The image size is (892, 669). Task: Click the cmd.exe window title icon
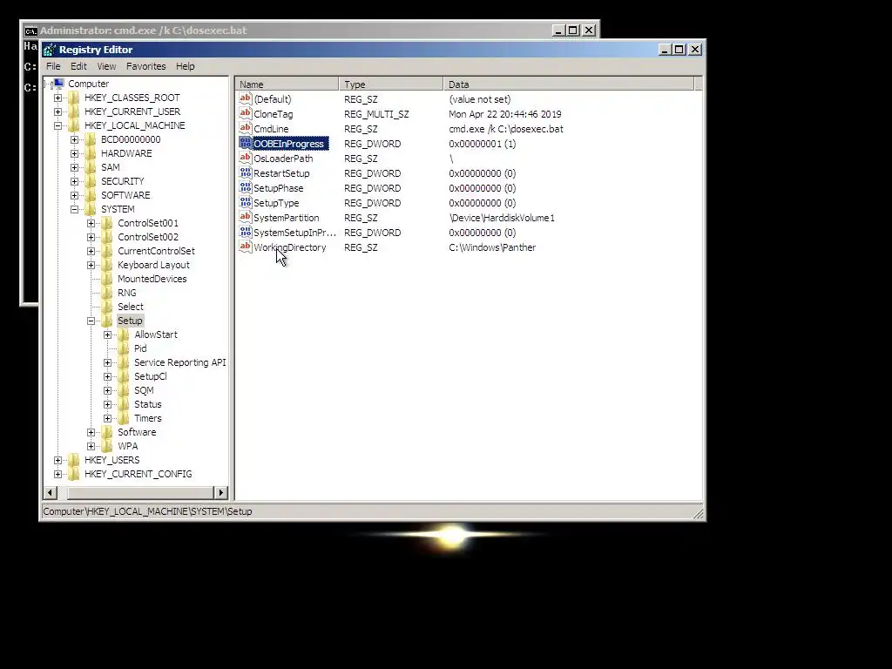[x=30, y=30]
